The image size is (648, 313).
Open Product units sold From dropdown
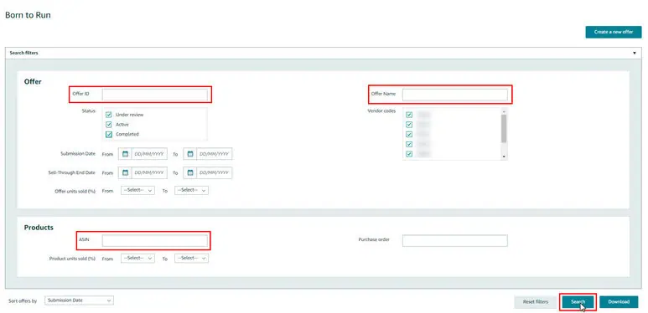point(138,258)
